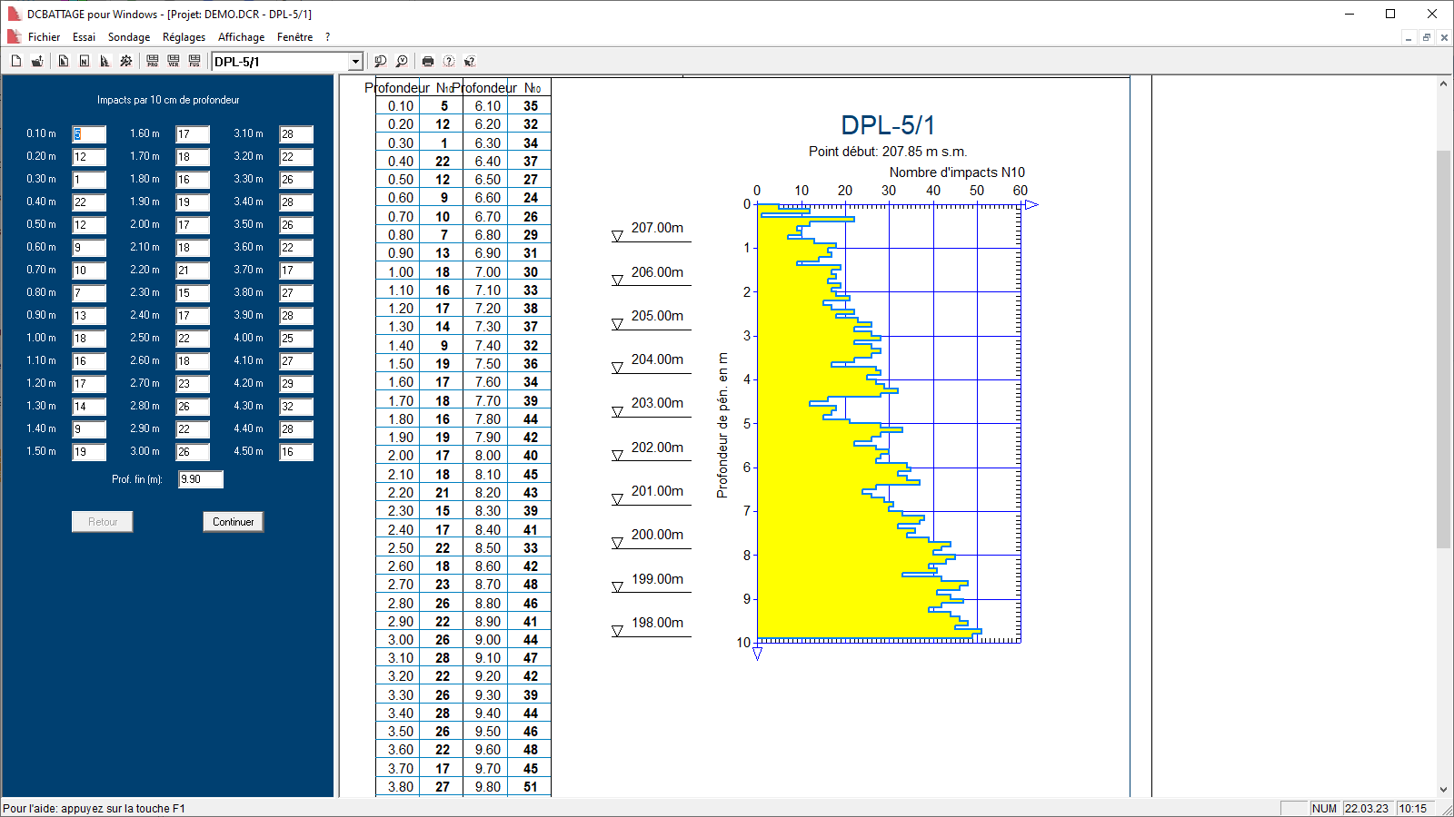Click the vertical scrollbar down arrow
Image resolution: width=1454 pixels, height=817 pixels.
tap(1443, 790)
